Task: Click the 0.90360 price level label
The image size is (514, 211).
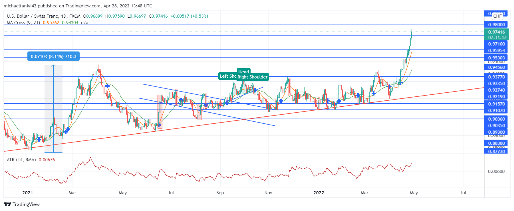Action: pyautogui.click(x=497, y=119)
